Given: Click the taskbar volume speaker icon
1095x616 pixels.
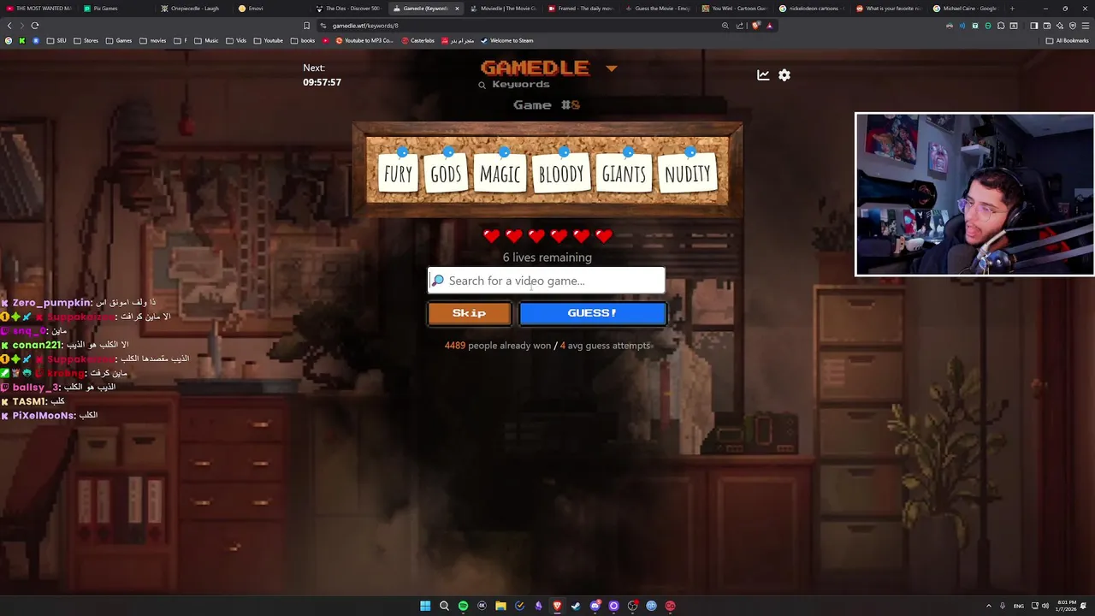Looking at the screenshot, I should (x=1045, y=606).
